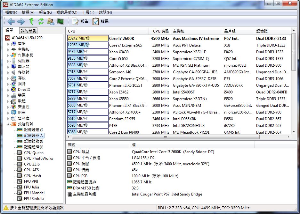Click the horizontal scrollbar right arrow

[x=288, y=137]
